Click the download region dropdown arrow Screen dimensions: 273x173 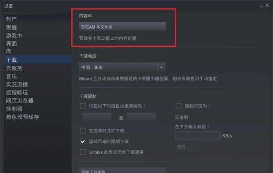[162, 67]
